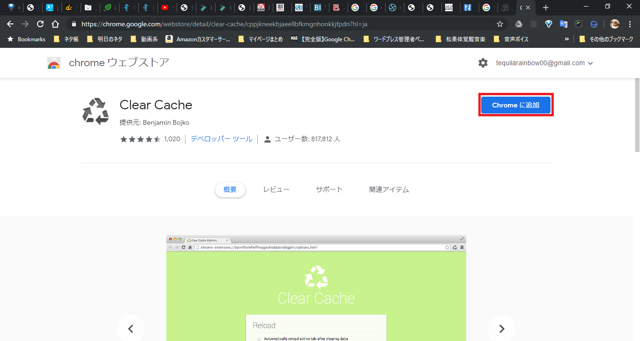The height and width of the screenshot is (341, 640).
Task: Click the URL address bar
Action: (x=281, y=24)
